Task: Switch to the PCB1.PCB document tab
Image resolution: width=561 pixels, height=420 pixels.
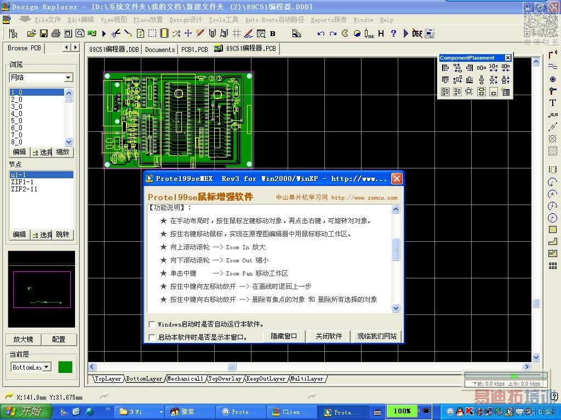Action: (194, 49)
